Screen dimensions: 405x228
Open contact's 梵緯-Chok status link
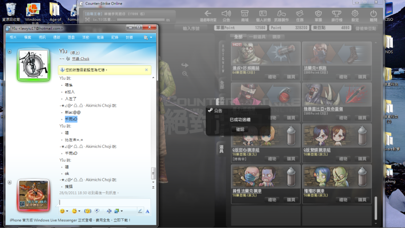tap(81, 59)
